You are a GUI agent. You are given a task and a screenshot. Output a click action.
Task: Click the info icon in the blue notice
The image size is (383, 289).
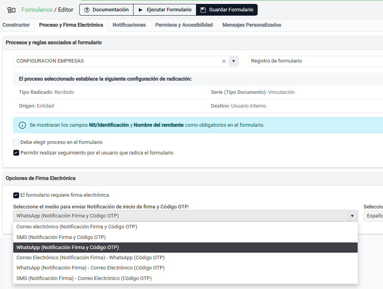click(22, 125)
